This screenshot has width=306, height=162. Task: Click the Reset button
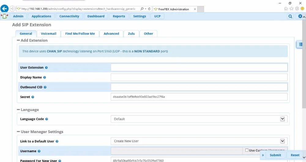(x=295, y=155)
